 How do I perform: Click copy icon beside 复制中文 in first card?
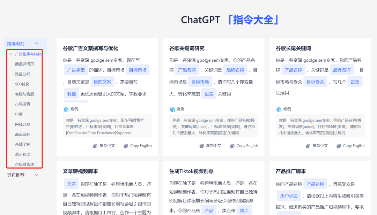click(95, 146)
